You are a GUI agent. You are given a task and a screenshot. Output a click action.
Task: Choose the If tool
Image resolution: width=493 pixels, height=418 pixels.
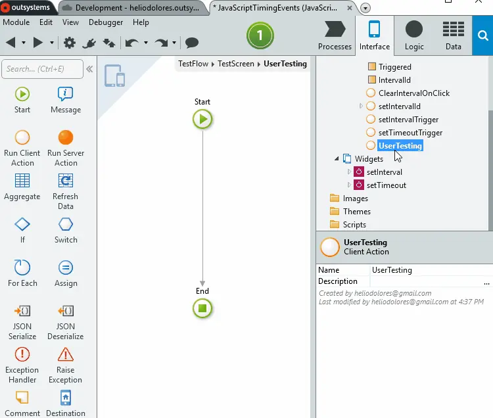(22, 231)
